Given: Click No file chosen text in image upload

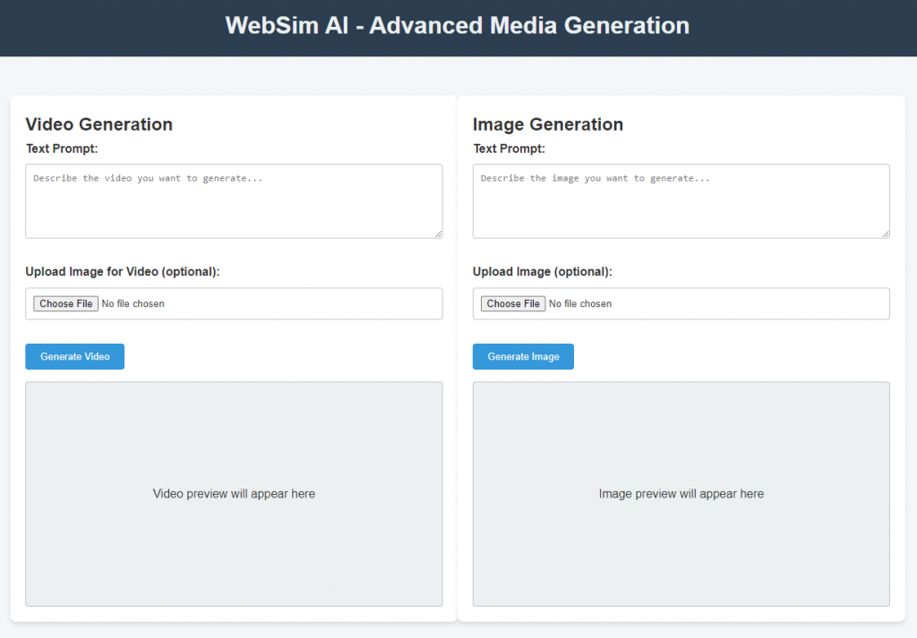Looking at the screenshot, I should click(x=580, y=304).
